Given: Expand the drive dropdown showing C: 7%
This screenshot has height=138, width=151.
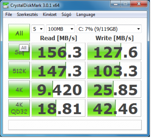Looking at the screenshot, I should 109,29.
